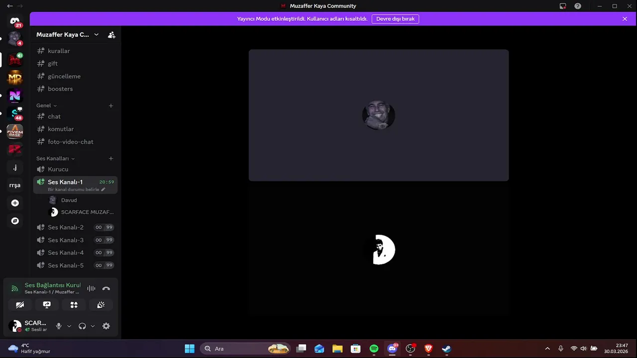Open Brave browser from taskbar
Viewport: 637px width, 358px height.
coord(428,349)
